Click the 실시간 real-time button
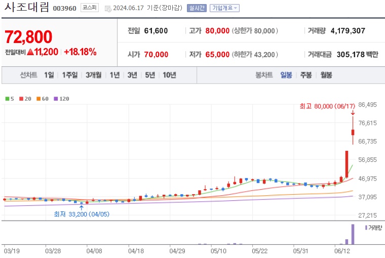The height and width of the screenshot is (258, 385). coord(197,8)
